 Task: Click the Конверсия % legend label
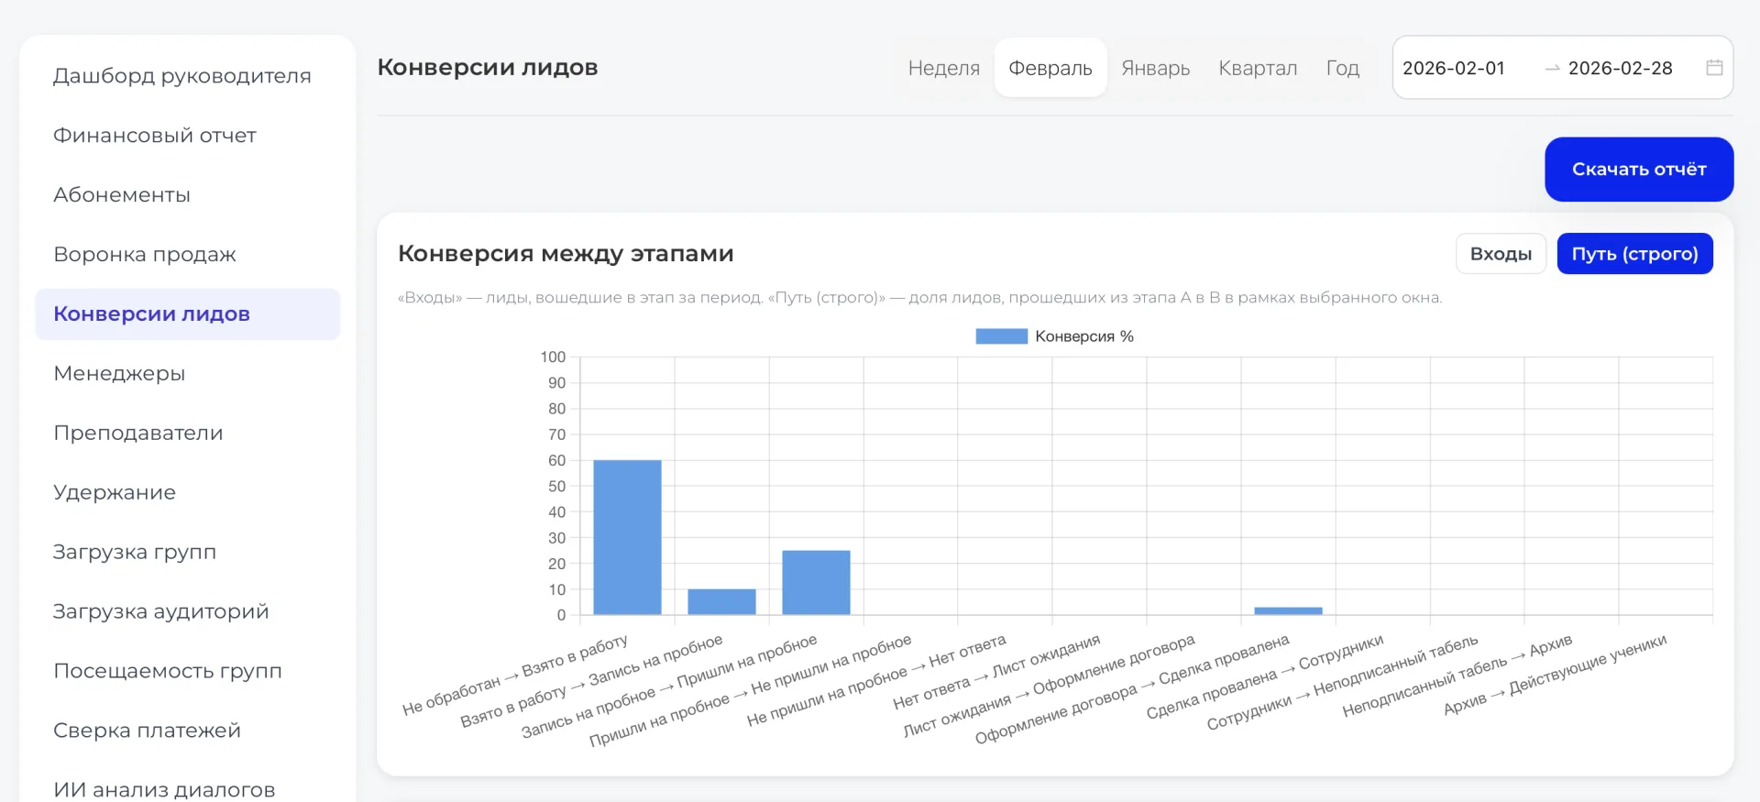1084,336
